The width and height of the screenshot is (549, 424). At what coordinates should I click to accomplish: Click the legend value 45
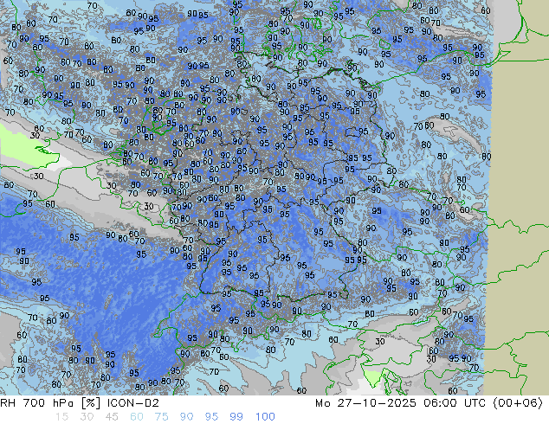pos(112,417)
